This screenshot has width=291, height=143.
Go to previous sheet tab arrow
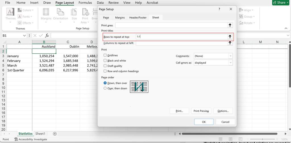coord(4,134)
